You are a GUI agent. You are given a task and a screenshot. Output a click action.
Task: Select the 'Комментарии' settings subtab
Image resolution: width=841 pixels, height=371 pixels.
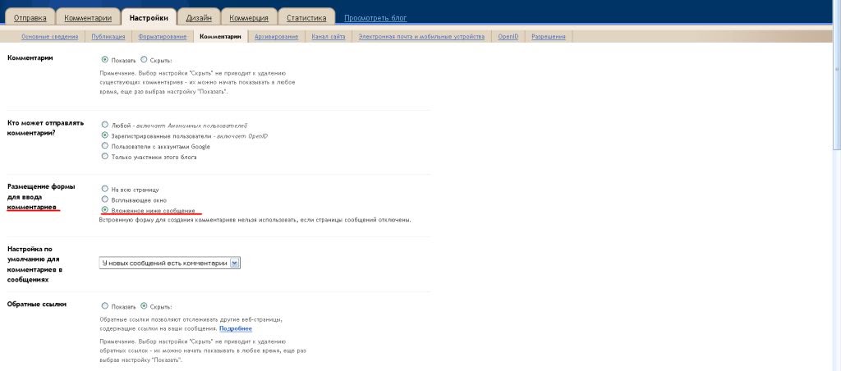coord(220,36)
